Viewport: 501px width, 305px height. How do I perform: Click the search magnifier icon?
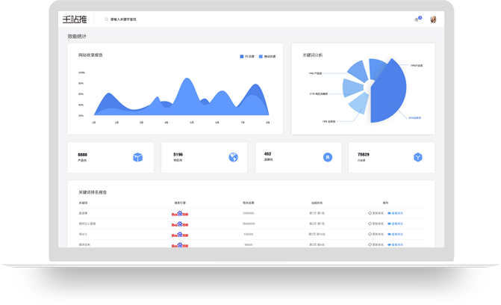[x=107, y=19]
